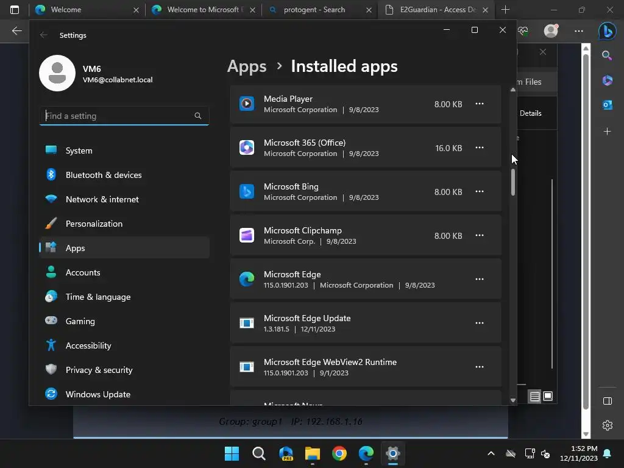Open more options for Media Player
The image size is (624, 468).
click(480, 104)
